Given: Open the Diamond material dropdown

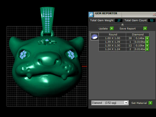Looking at the screenshot, I should pyautogui.click(x=126, y=103).
